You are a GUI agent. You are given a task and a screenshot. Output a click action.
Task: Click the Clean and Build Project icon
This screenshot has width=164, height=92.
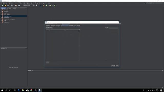coord(43,5)
